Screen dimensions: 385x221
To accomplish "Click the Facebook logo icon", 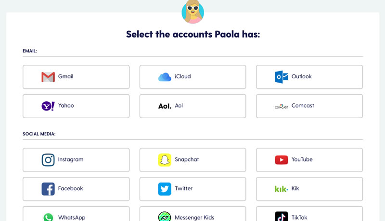I will (48, 189).
